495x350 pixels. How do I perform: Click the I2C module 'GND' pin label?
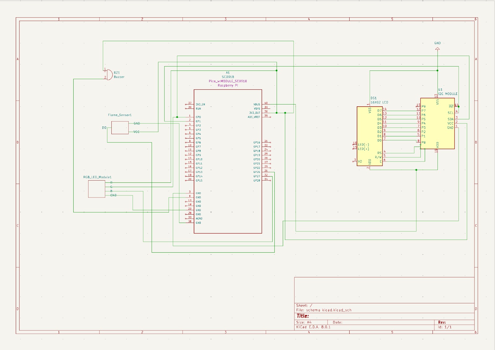(450, 128)
